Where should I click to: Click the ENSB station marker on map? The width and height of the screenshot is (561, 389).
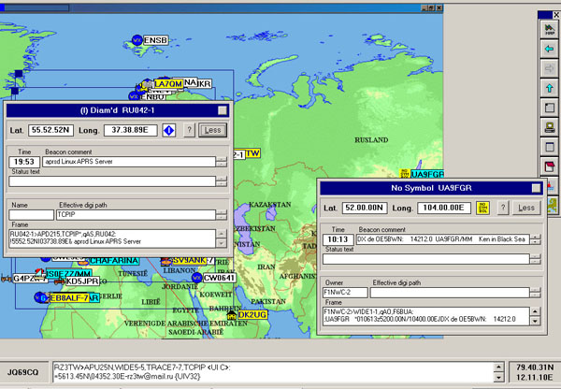tap(137, 40)
